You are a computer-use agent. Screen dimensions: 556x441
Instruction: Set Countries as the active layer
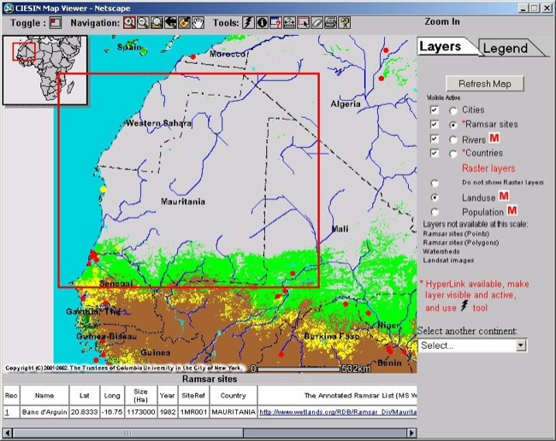pyautogui.click(x=452, y=154)
